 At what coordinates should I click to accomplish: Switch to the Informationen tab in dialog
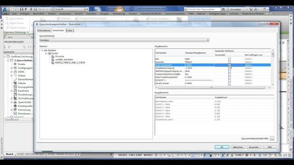44,31
